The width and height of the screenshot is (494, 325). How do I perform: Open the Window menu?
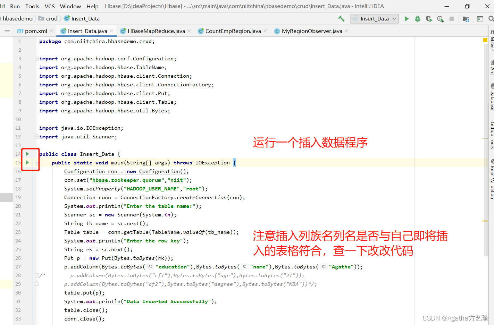(x=70, y=6)
